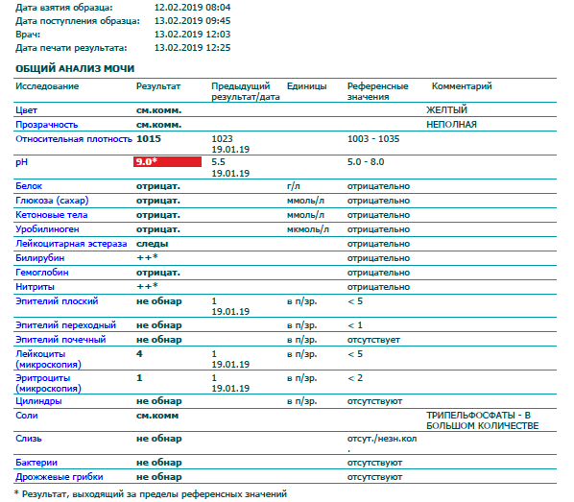574x502 pixels.
Task: Click the Нитриты result ++*
Action: click(x=147, y=286)
